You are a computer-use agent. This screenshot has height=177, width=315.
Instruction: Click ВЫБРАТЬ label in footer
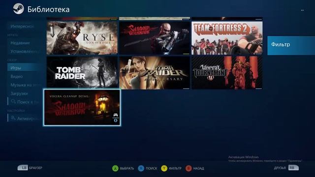coord(127,168)
